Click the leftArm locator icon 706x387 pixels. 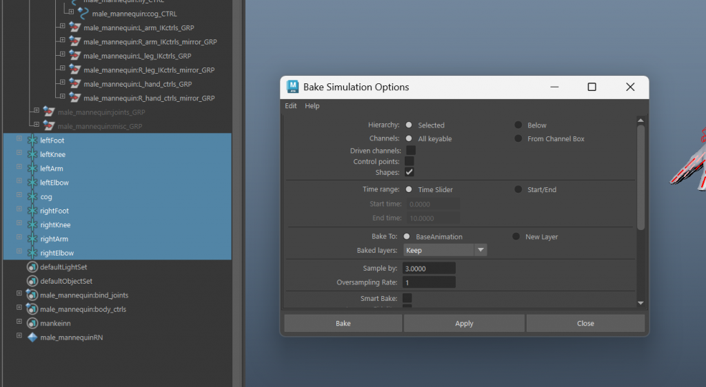[32, 168]
